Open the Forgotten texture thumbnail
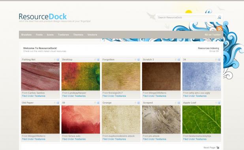 (x=121, y=77)
